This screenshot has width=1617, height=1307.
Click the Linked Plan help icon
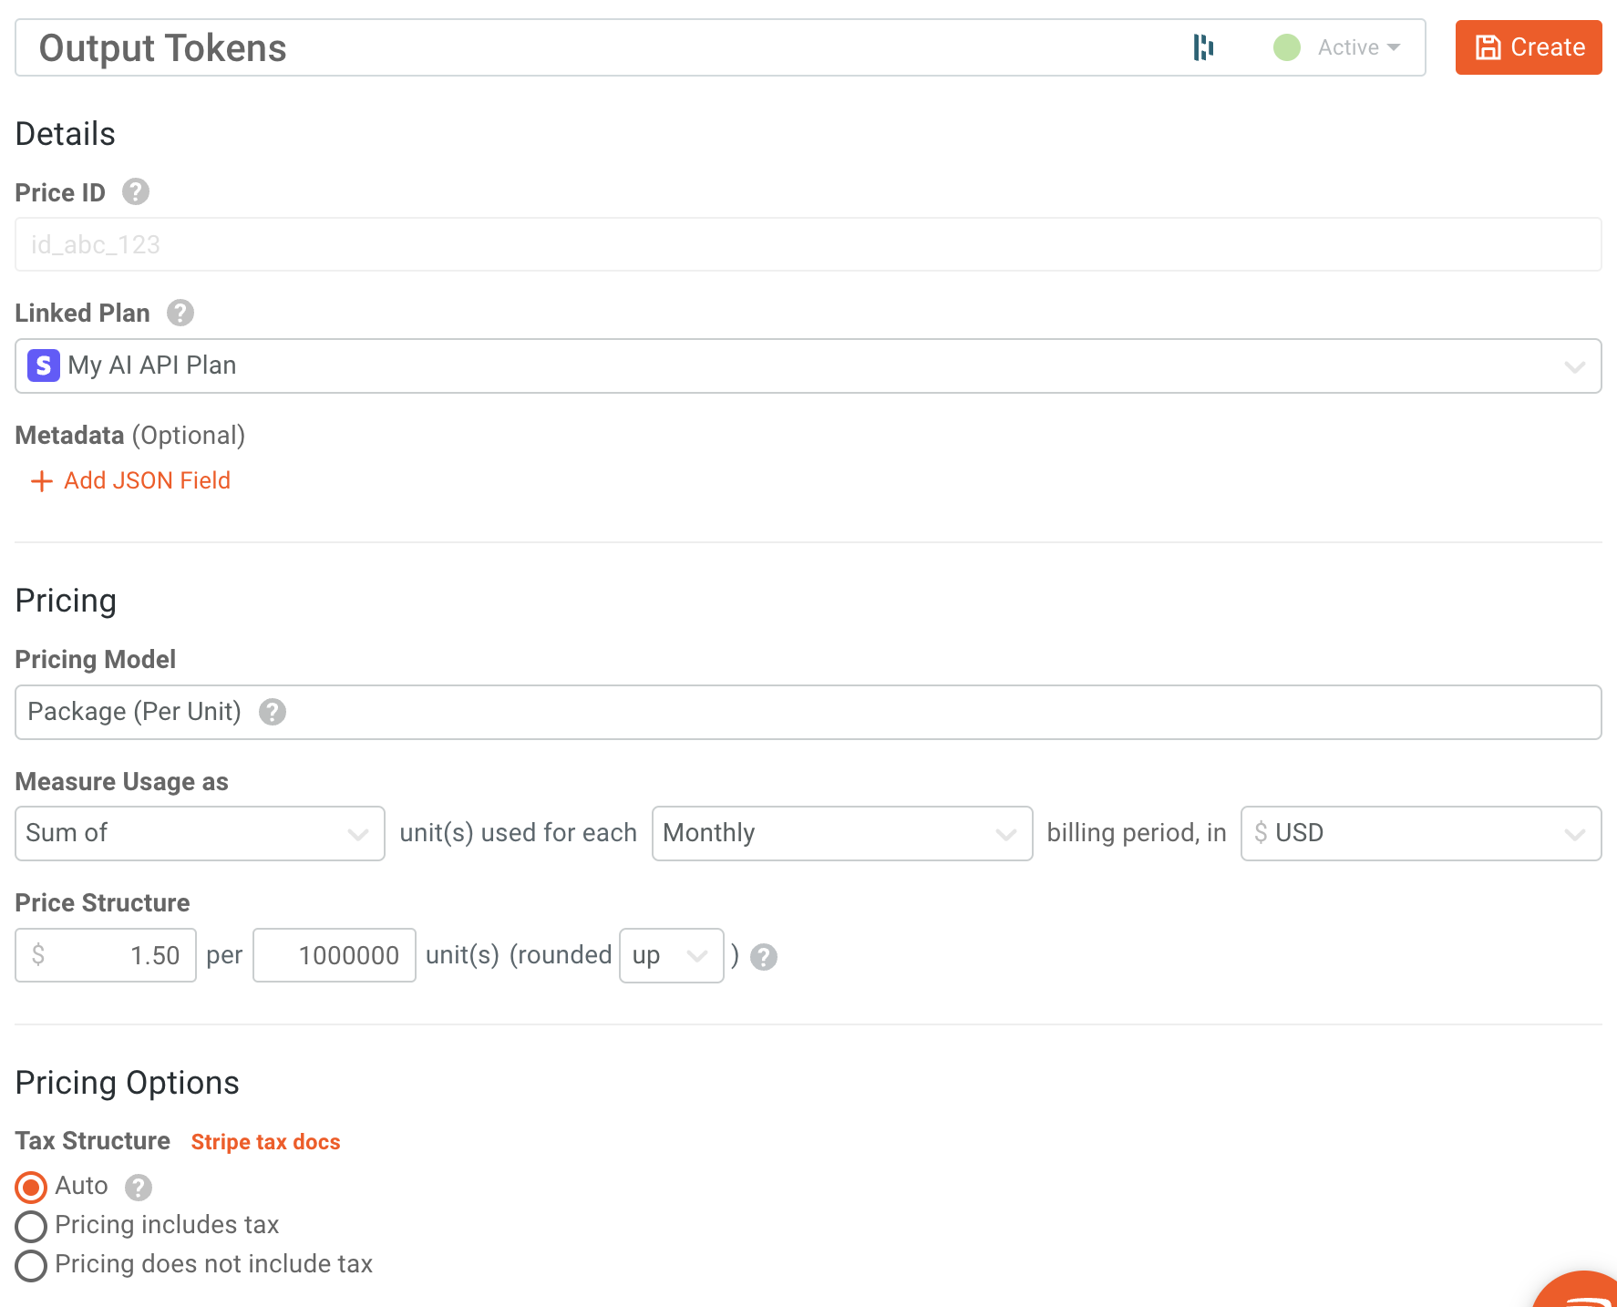[x=180, y=313]
